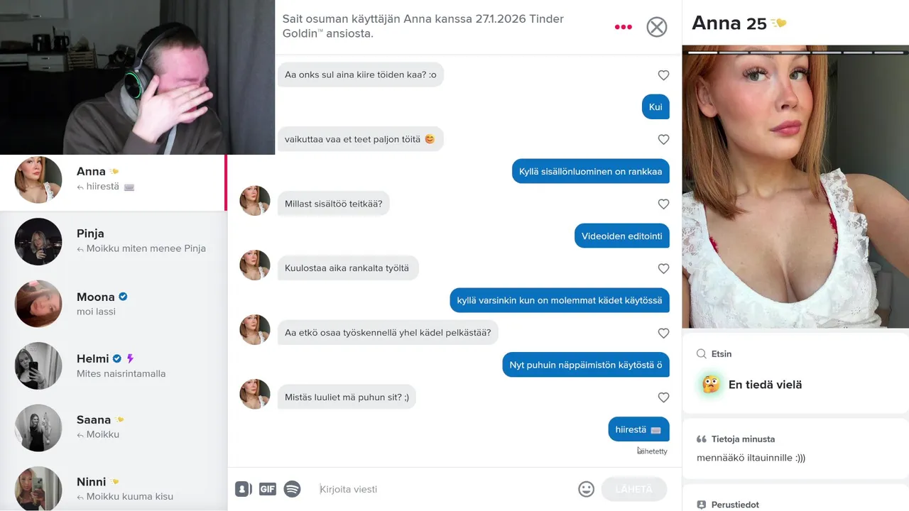Open Spotify song sharing icon
Viewport: 909px width, 511px height.
292,489
